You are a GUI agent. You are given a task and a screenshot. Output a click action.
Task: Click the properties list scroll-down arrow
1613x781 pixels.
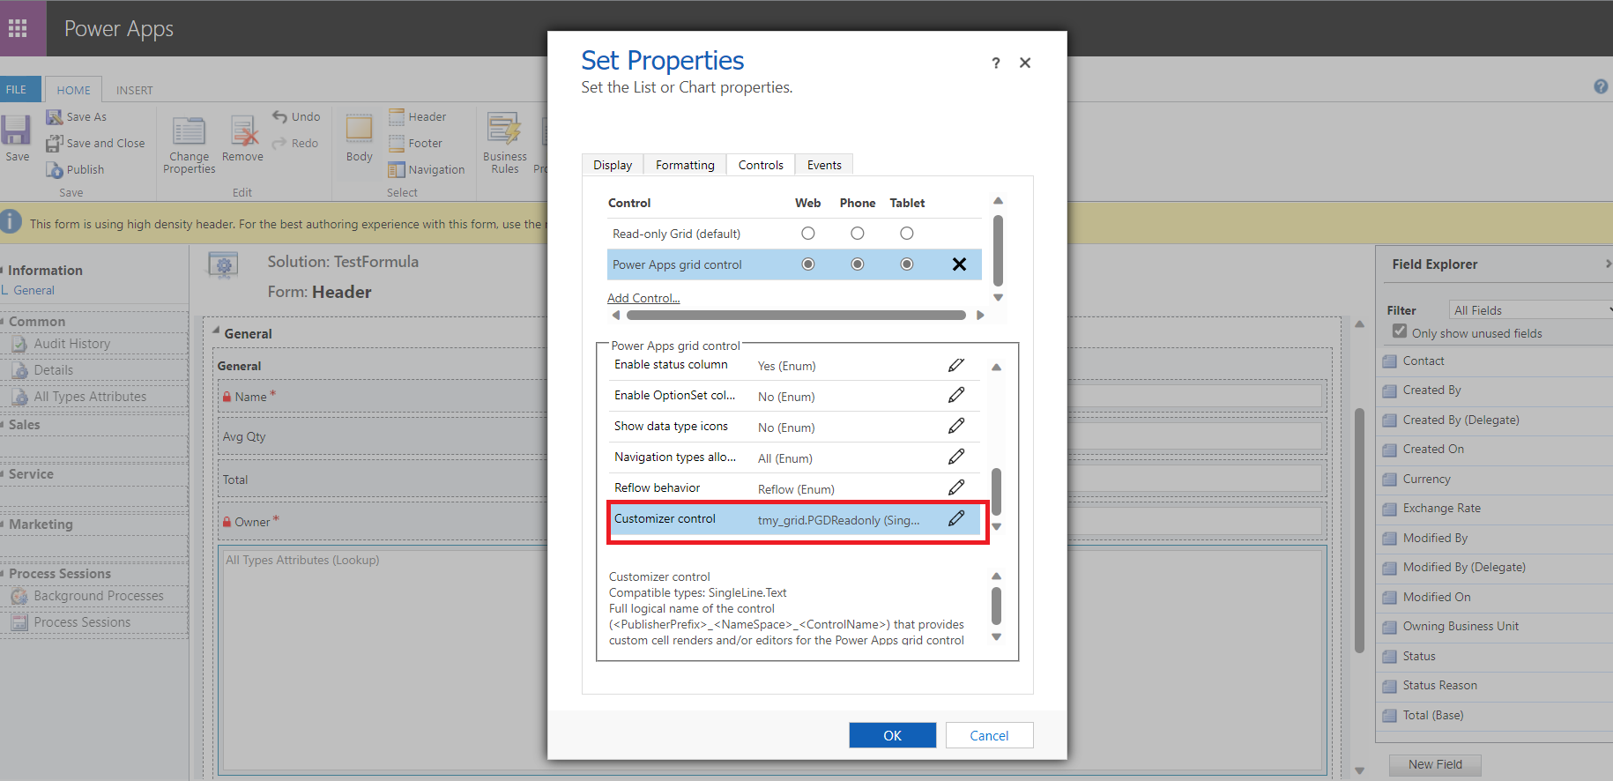997,527
